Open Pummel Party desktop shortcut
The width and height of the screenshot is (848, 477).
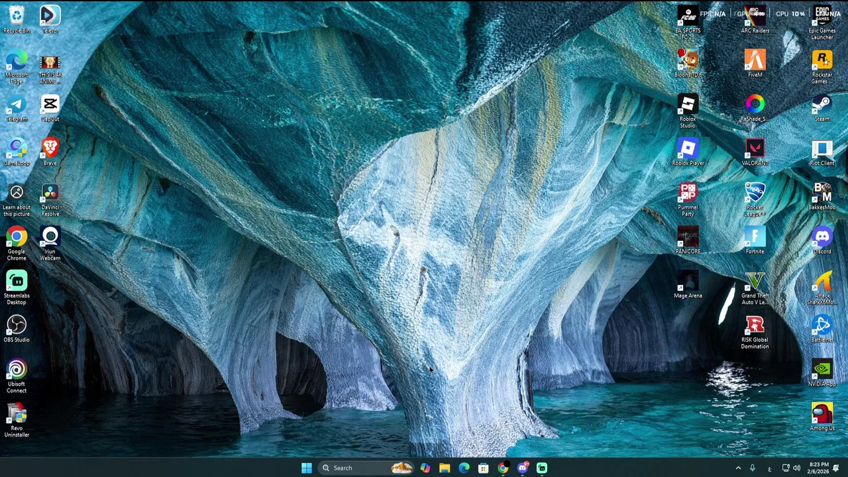coord(688,200)
